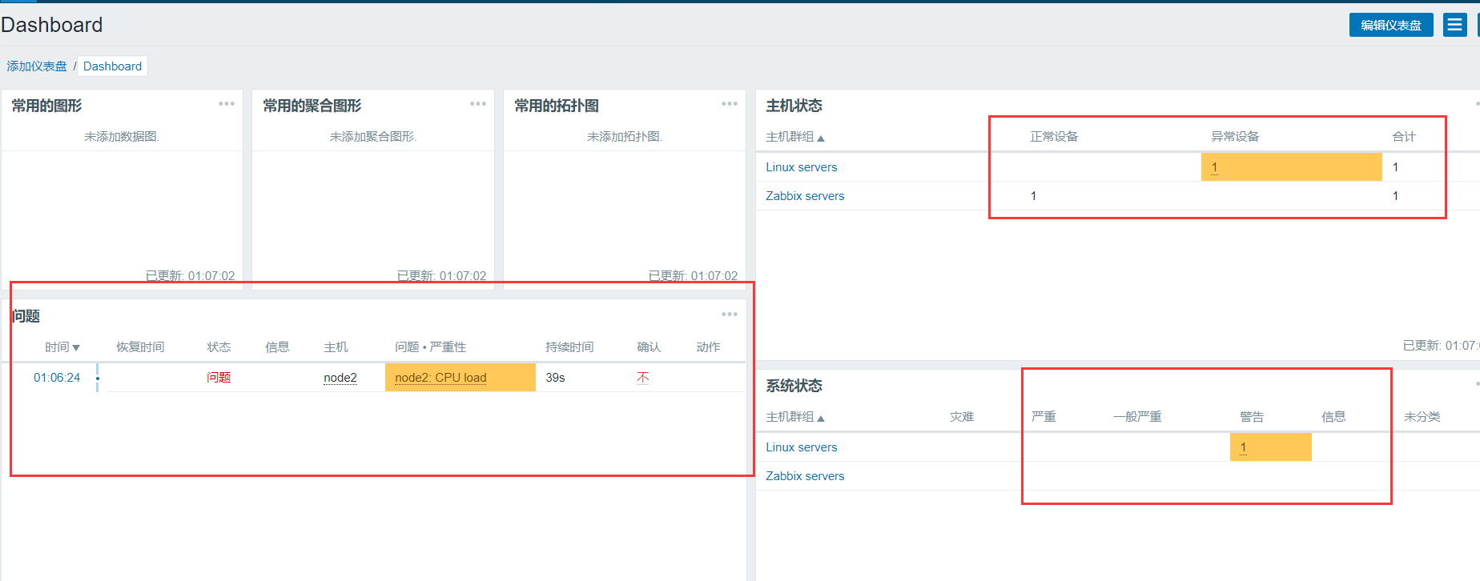Click the 编辑仪表盘 button
1480x581 pixels.
(1391, 25)
